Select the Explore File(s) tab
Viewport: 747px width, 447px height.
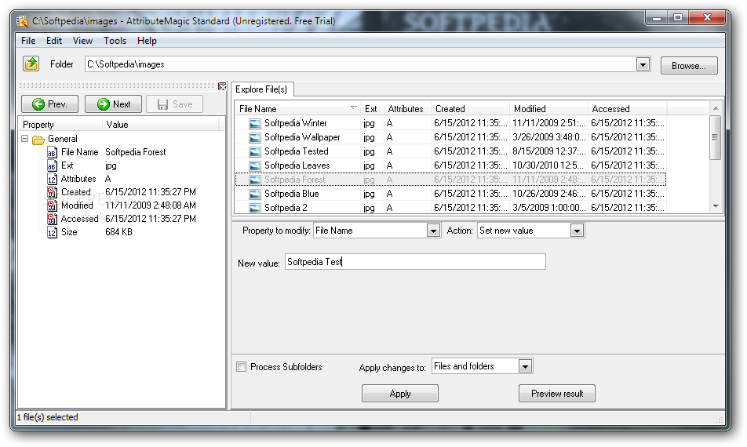click(261, 89)
